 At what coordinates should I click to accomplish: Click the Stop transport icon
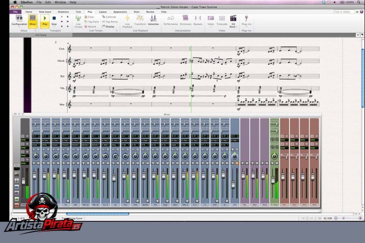54,18
